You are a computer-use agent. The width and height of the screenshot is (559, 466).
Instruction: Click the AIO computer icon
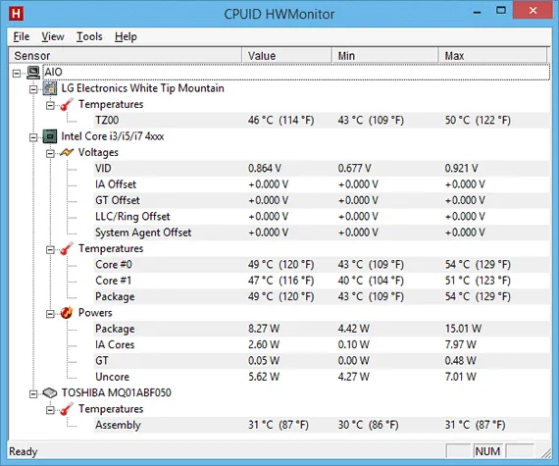pos(33,73)
